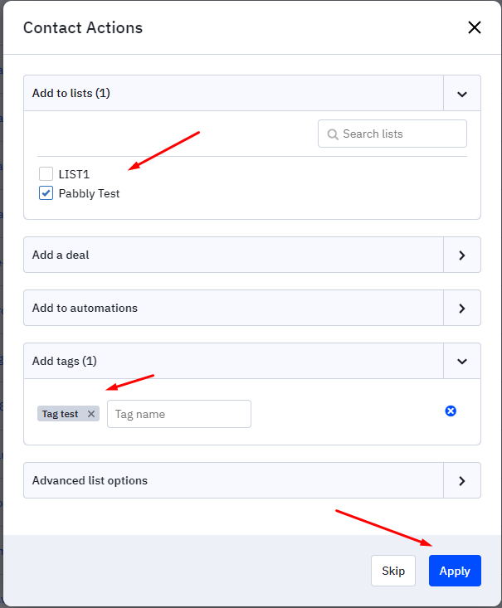Uncheck the Pabbly Test checkbox

point(46,192)
